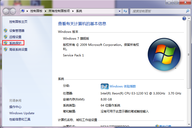The width and height of the screenshot is (192, 128).
Task: Minimize the System window
Action: pyautogui.click(x=169, y=2)
